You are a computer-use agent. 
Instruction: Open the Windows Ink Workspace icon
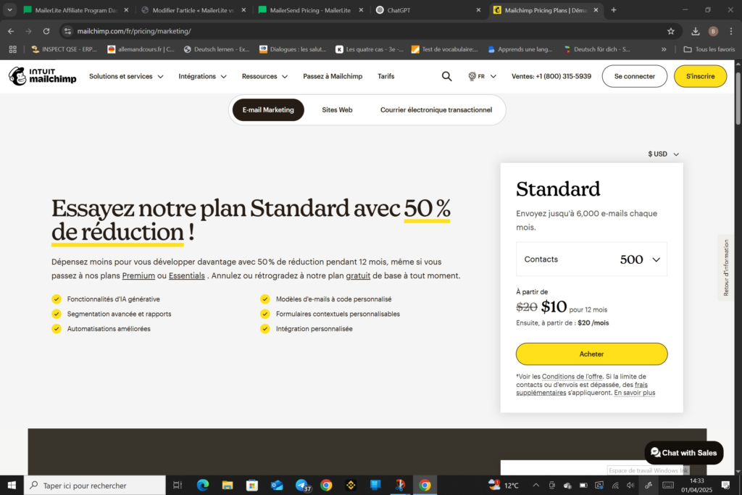coord(649,485)
